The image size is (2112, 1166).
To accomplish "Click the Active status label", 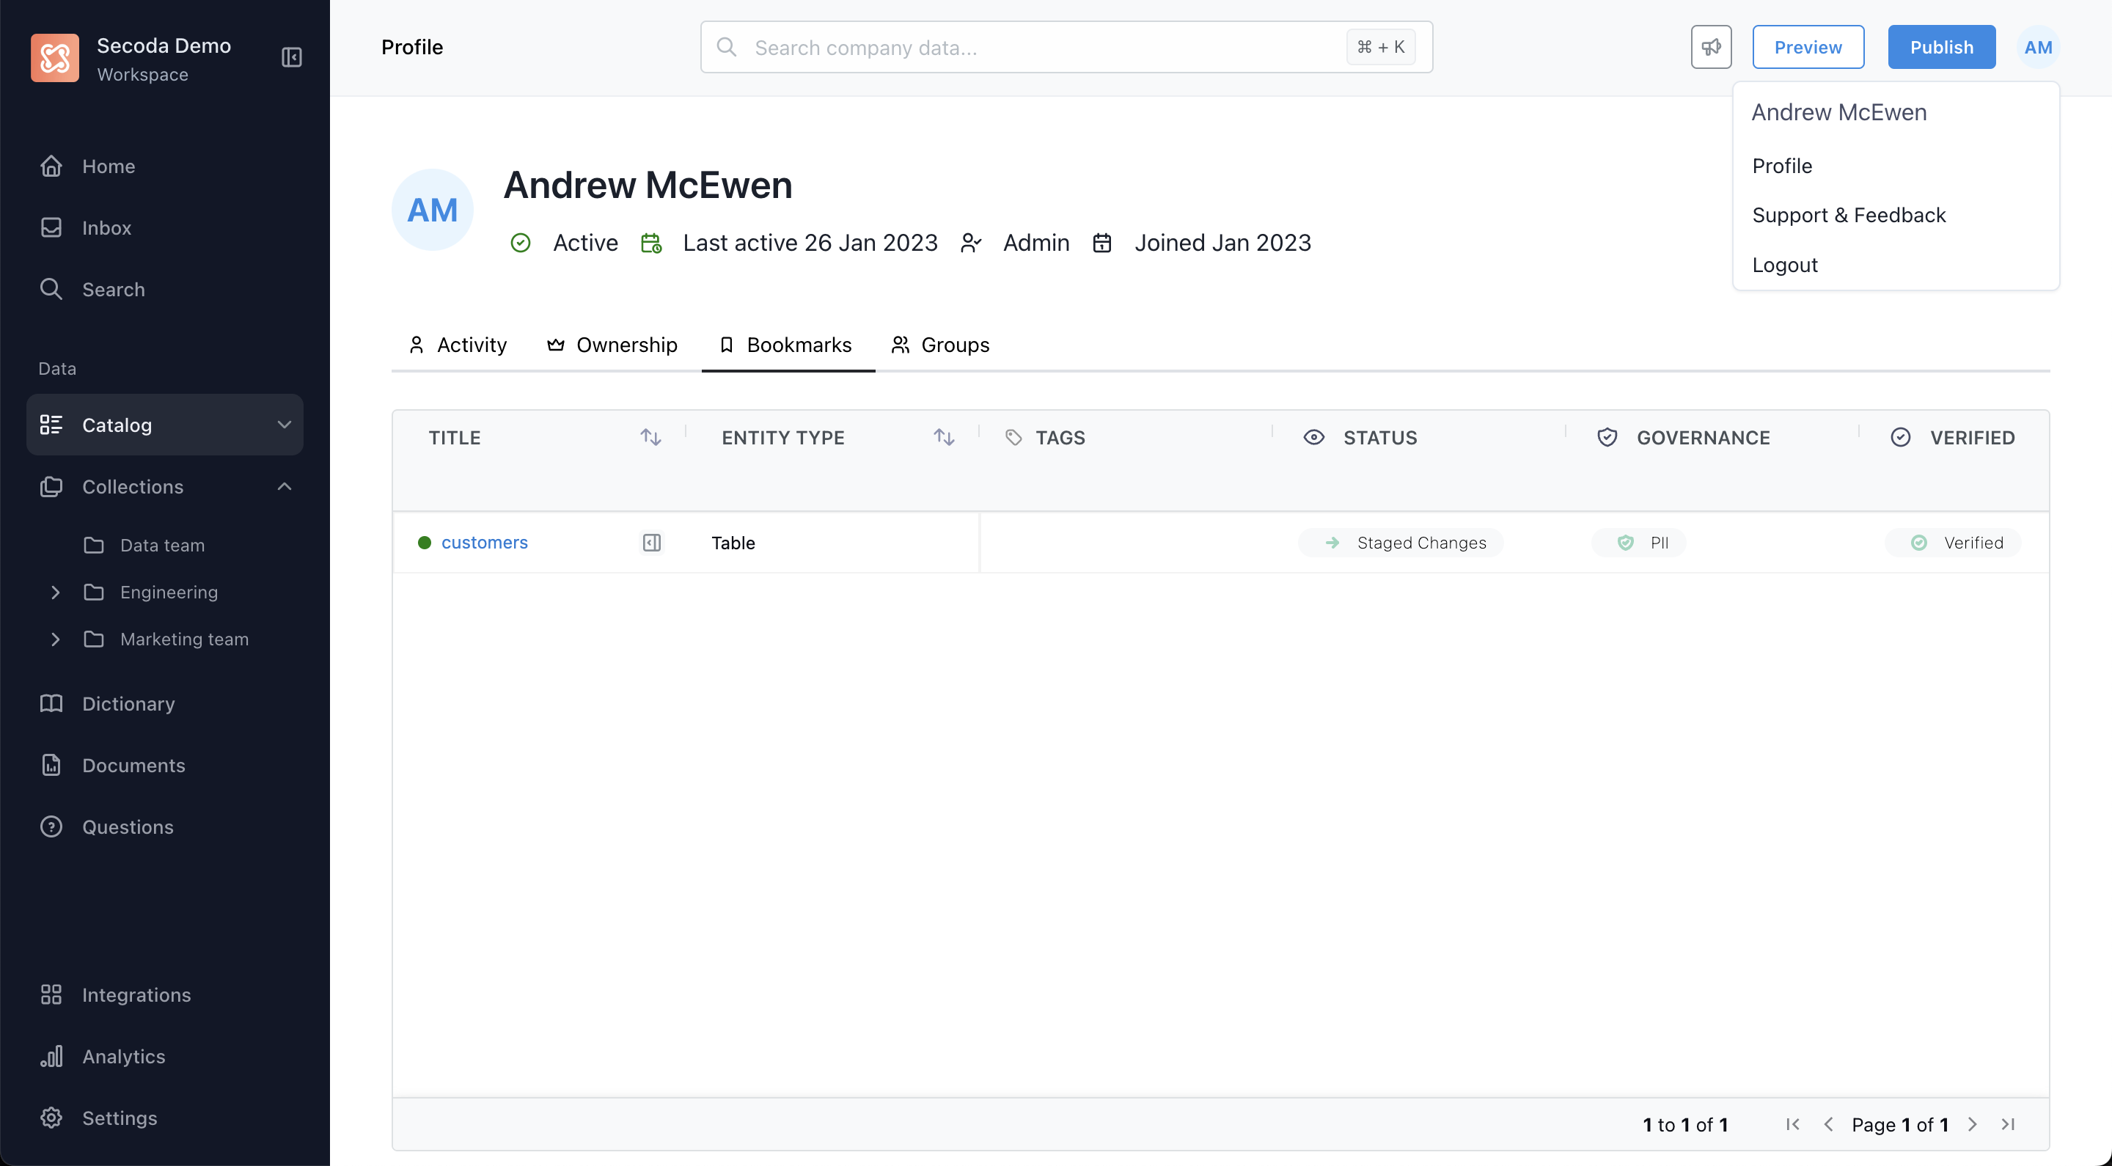I will 585,243.
